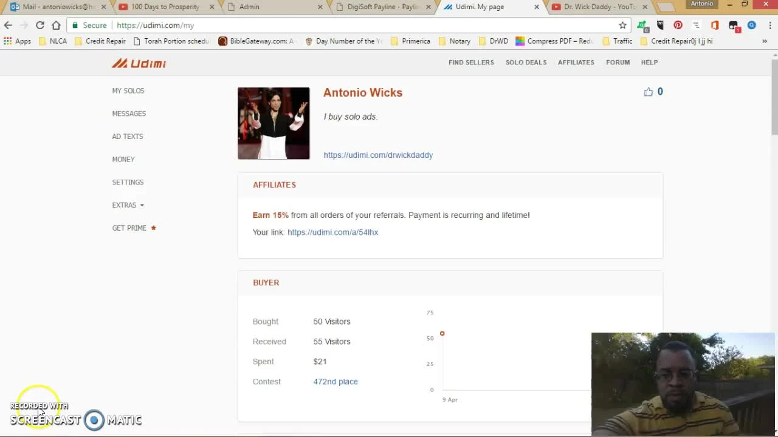Click GET PRIME in sidebar
This screenshot has height=437, width=778.
tap(129, 228)
